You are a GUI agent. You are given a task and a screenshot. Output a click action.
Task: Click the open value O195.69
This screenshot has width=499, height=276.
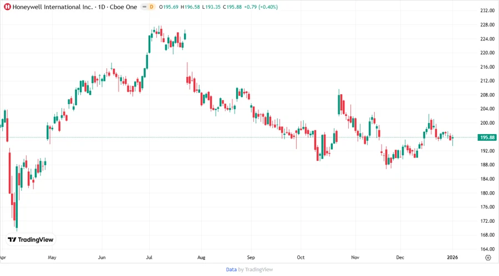[x=169, y=7]
